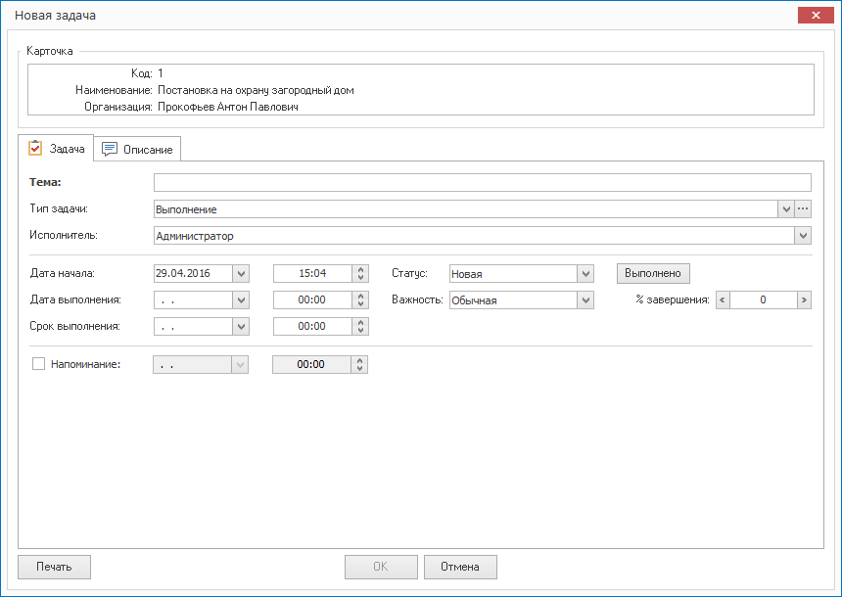Image resolution: width=842 pixels, height=597 pixels.
Task: Click the Дата выполнения time spinner
Action: [360, 300]
